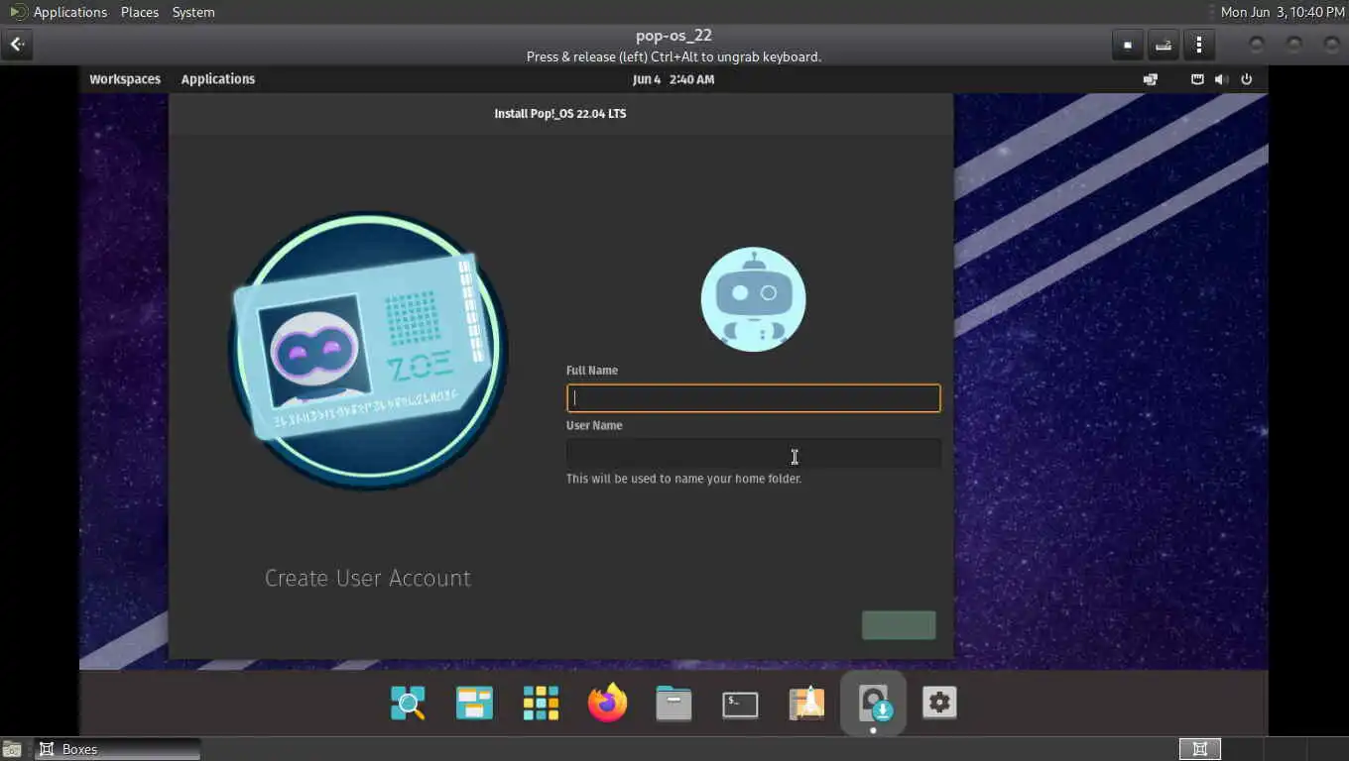Click the host panel menu icon beside Applications
This screenshot has width=1349, height=761.
(x=17, y=12)
